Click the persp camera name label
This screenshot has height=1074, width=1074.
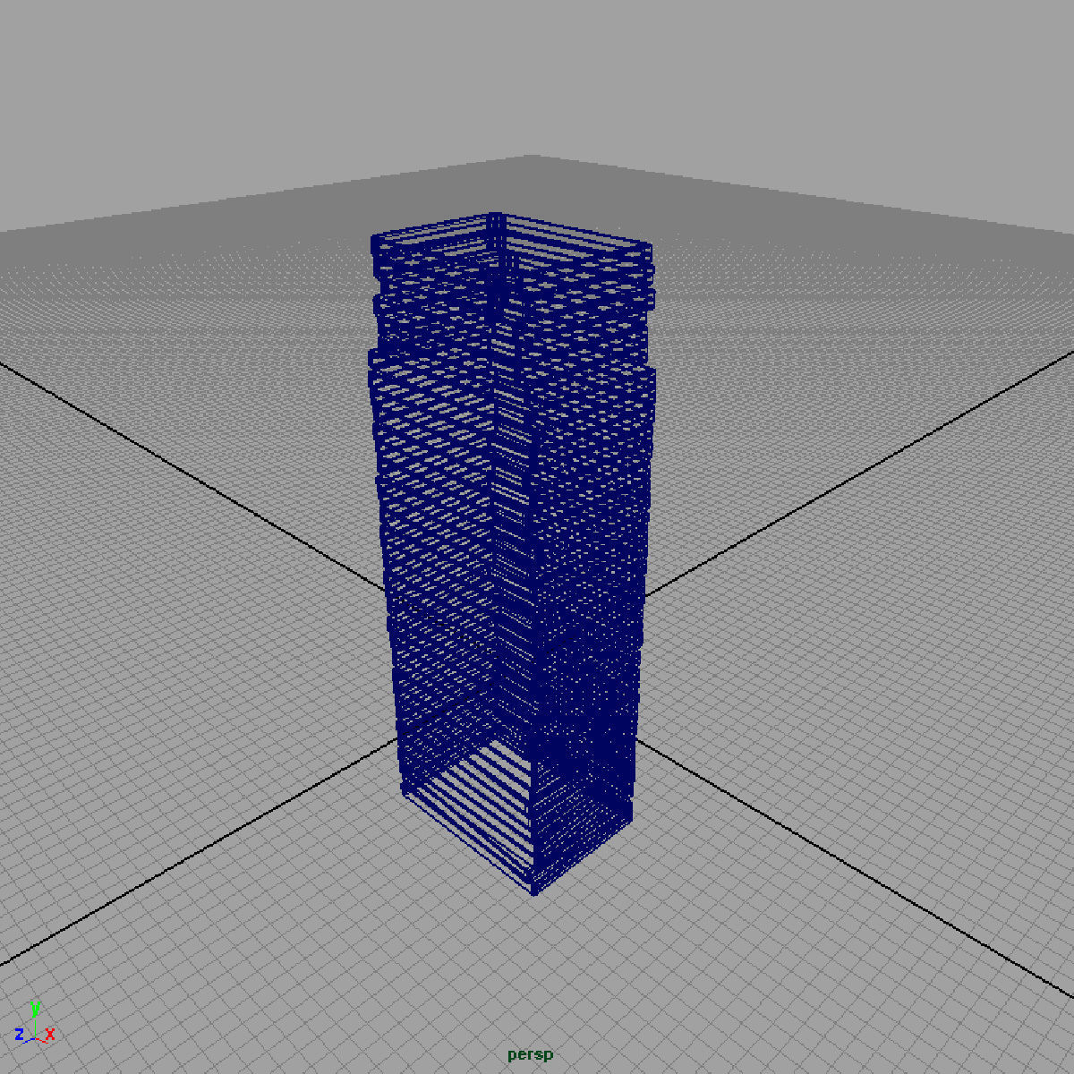click(531, 1055)
